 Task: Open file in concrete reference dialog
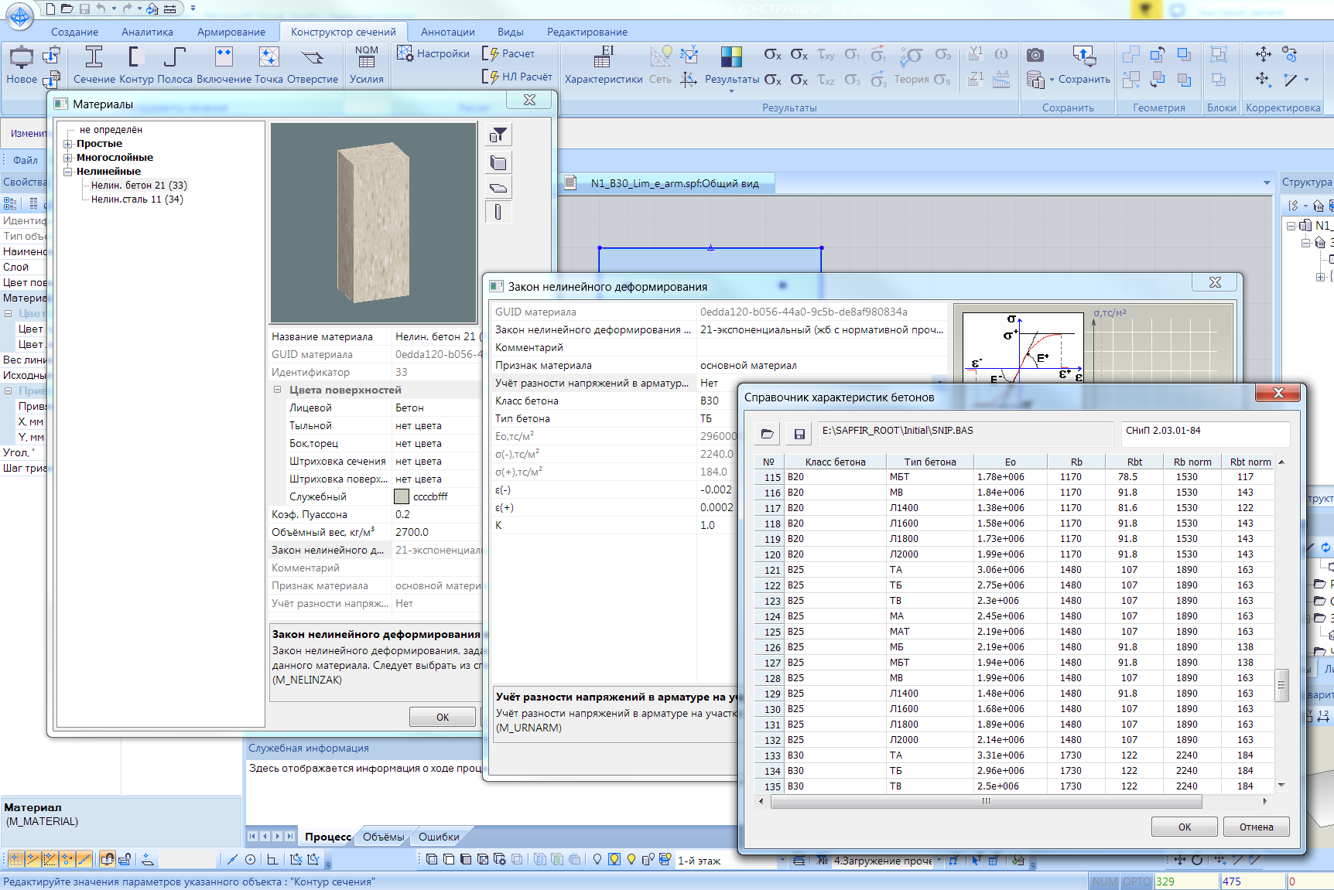pos(767,434)
